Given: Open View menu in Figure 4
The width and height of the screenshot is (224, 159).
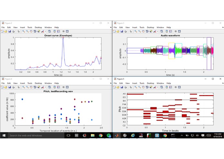Looking at the screenshot, I should [15, 83].
